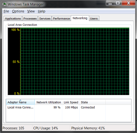This screenshot has width=137, height=133.
Task: Switch to the Services tab
Action: click(x=45, y=19)
